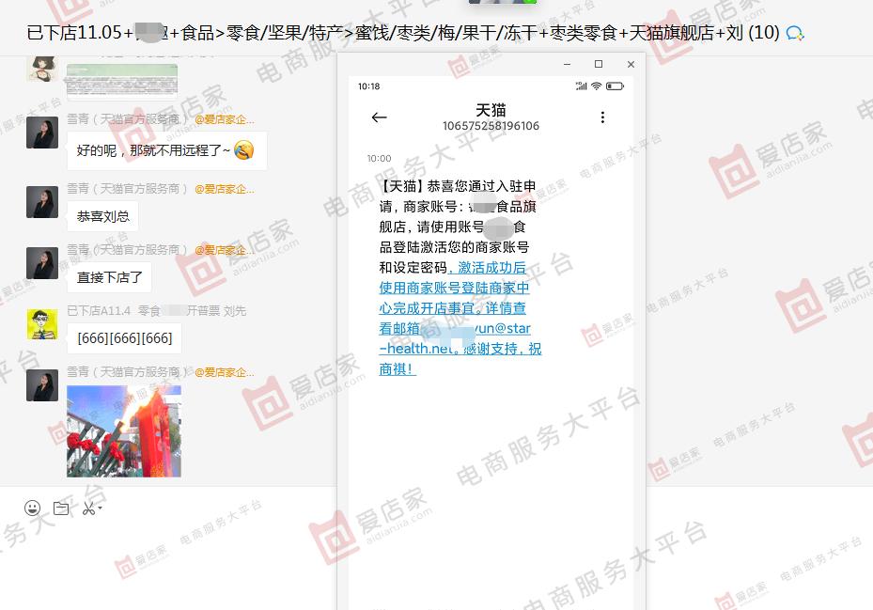Tap the back arrow on the Tmall message screen
This screenshot has height=610, width=873.
tap(379, 117)
